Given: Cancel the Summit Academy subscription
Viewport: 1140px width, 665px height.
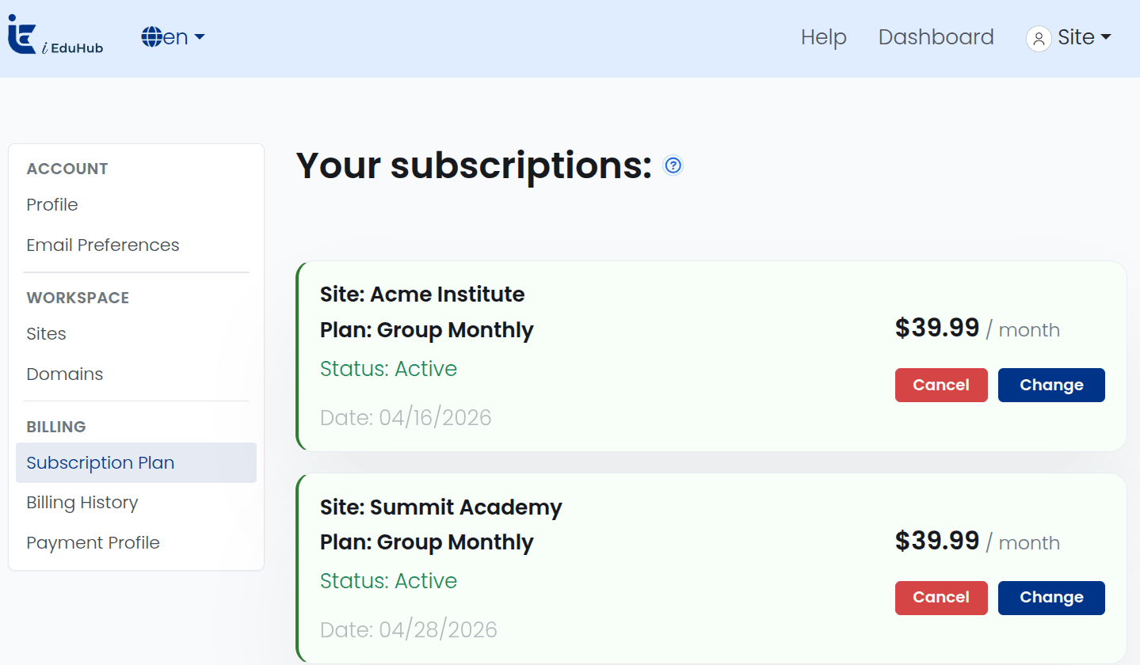Looking at the screenshot, I should [x=941, y=598].
